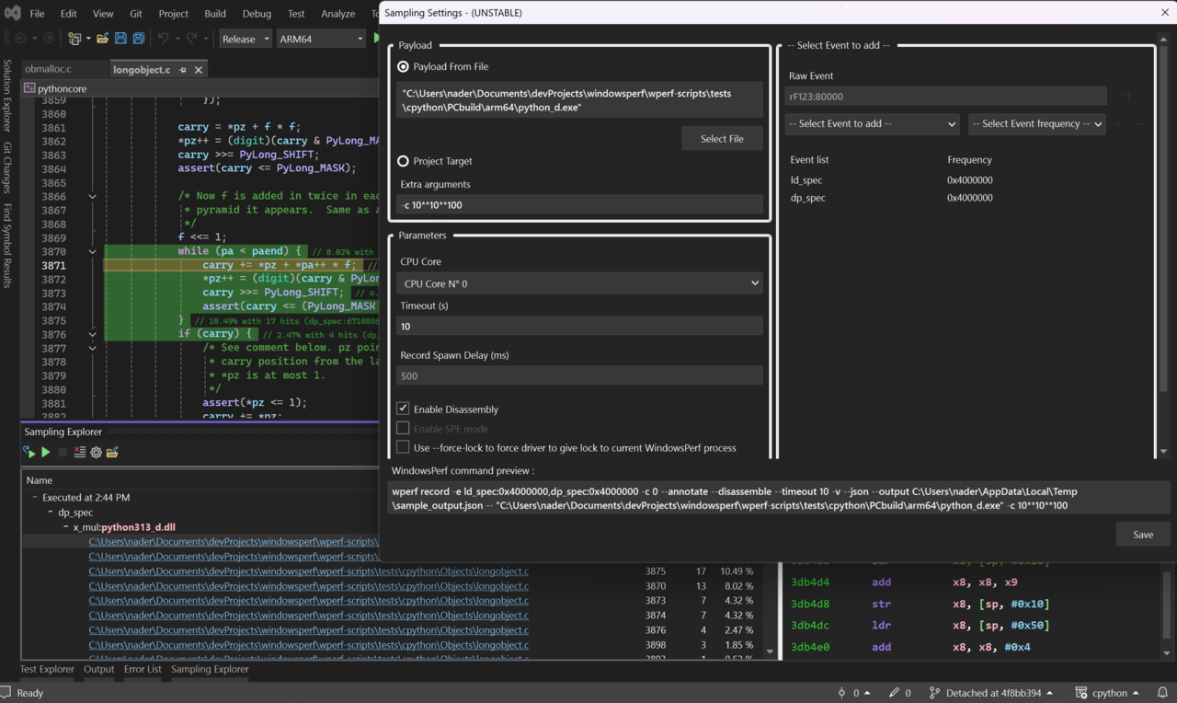Click the Undo toolbar icon

(163, 39)
